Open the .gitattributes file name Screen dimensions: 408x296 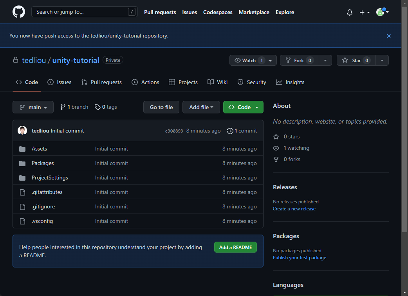47,192
